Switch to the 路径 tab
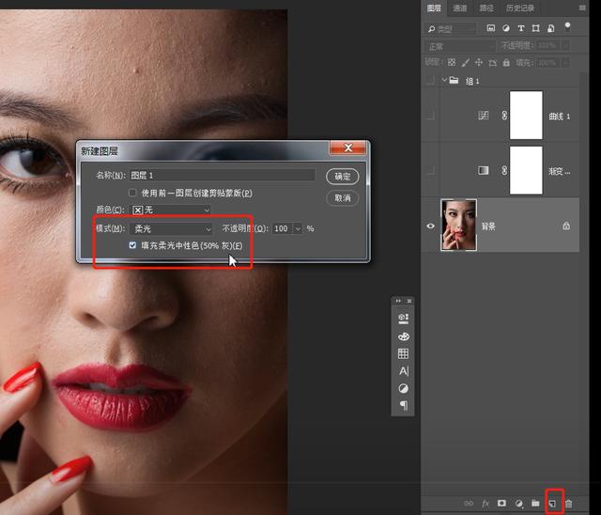The width and height of the screenshot is (601, 515). click(486, 8)
